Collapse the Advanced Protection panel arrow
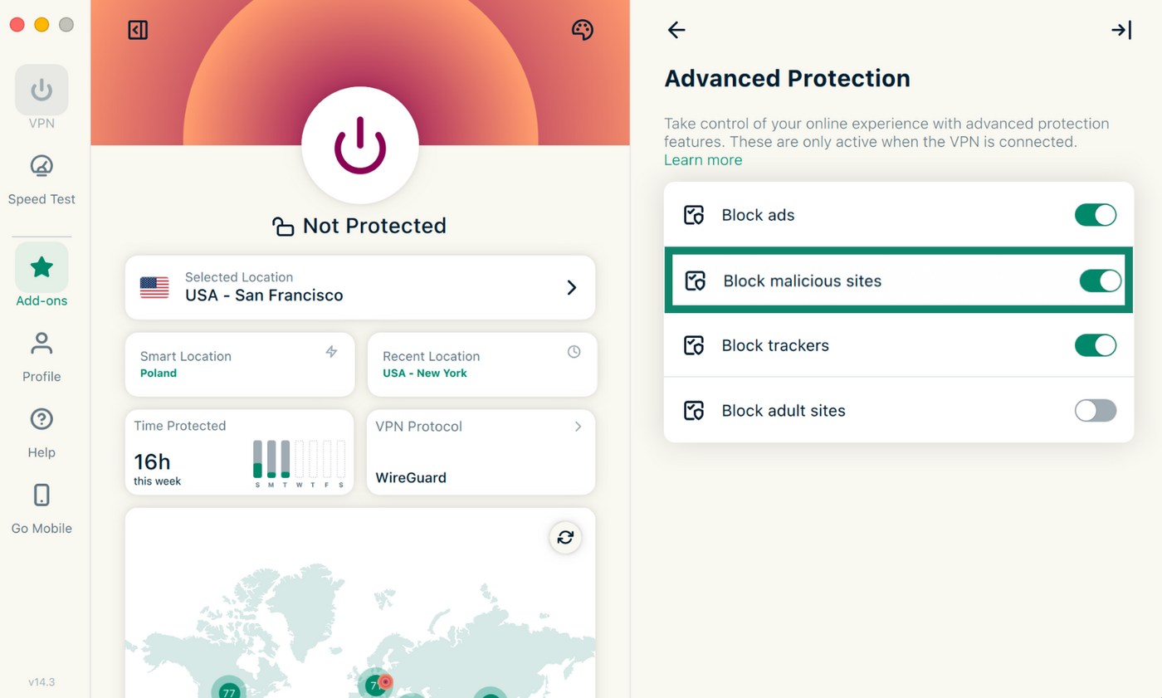The height and width of the screenshot is (698, 1162). tap(1121, 31)
